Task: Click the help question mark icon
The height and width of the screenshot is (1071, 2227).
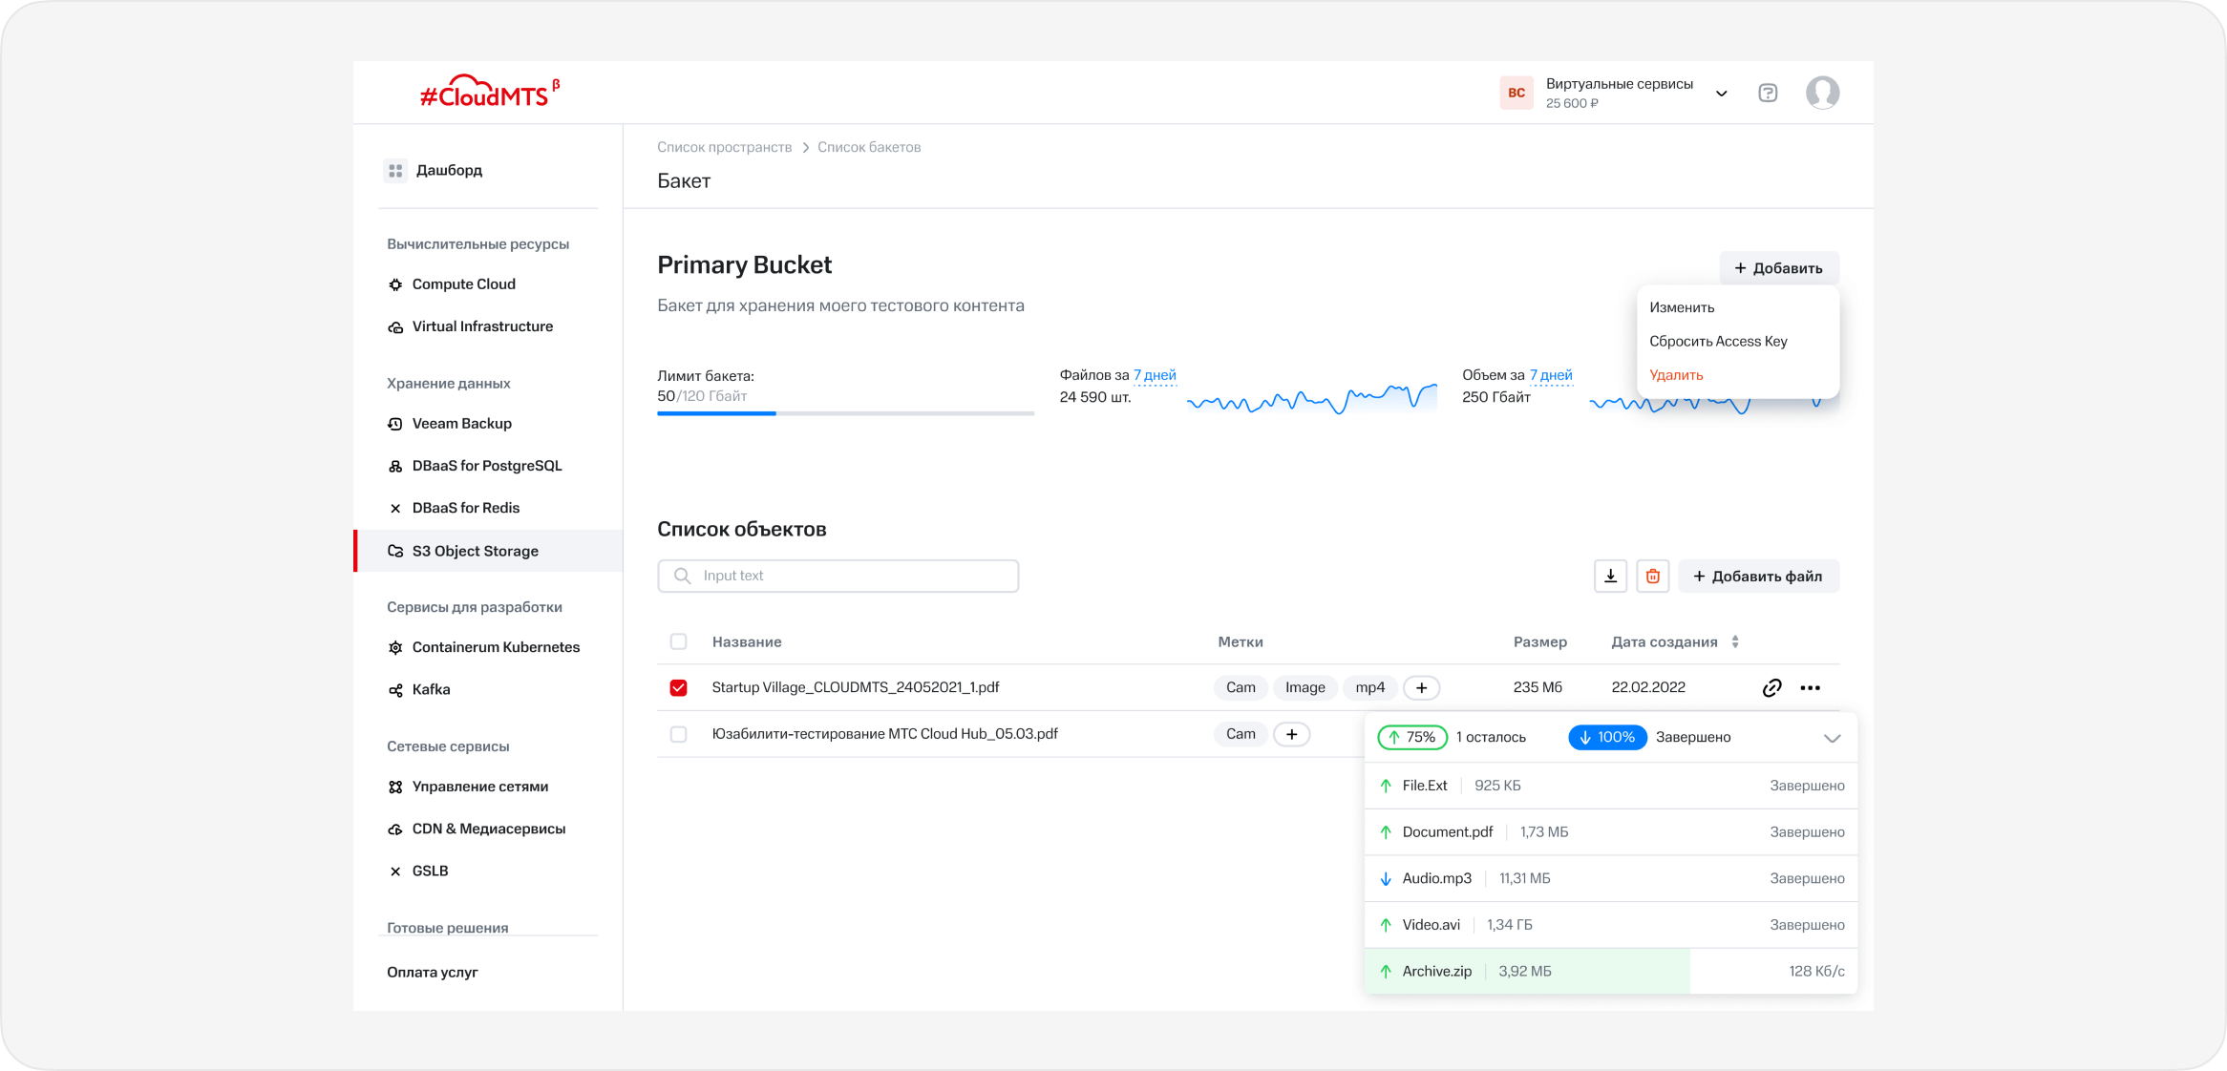Action: (x=1768, y=93)
